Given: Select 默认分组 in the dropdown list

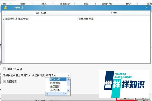Looking at the screenshot, I should point(58,79).
